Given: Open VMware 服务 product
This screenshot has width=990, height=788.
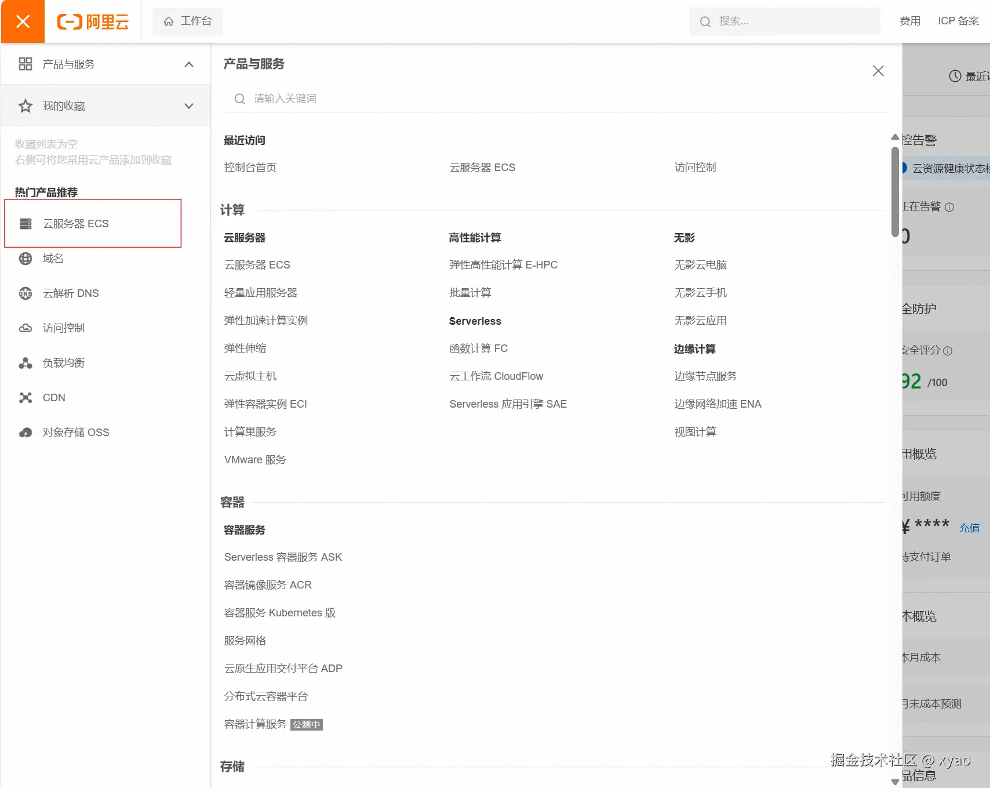Looking at the screenshot, I should [255, 460].
